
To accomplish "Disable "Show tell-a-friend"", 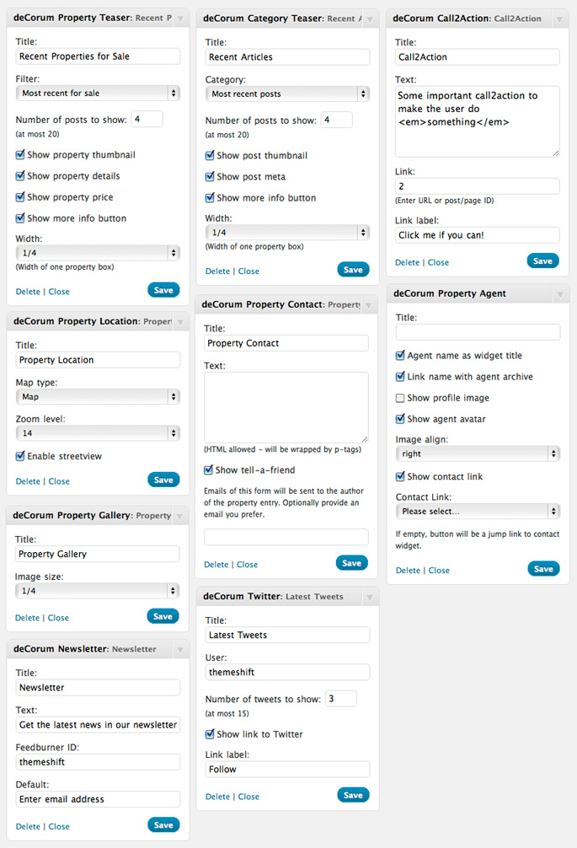I will (207, 470).
